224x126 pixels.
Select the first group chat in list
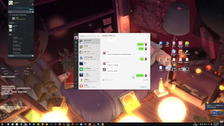tap(89, 41)
